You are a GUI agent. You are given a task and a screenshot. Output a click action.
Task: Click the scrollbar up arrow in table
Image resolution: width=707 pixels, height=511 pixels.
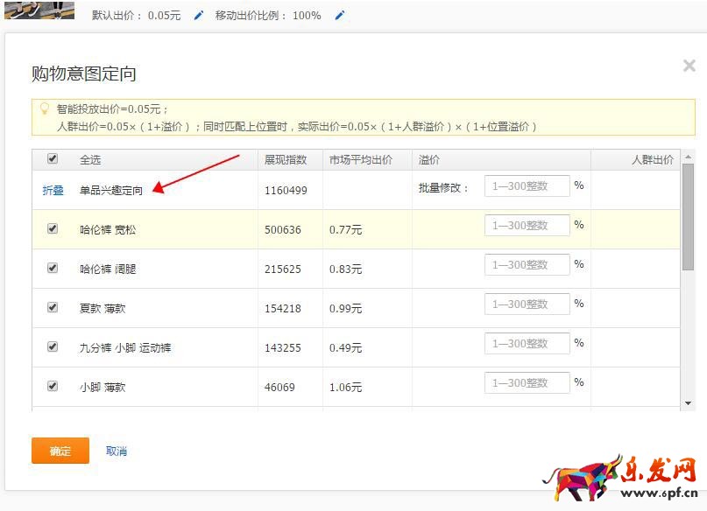click(x=688, y=157)
